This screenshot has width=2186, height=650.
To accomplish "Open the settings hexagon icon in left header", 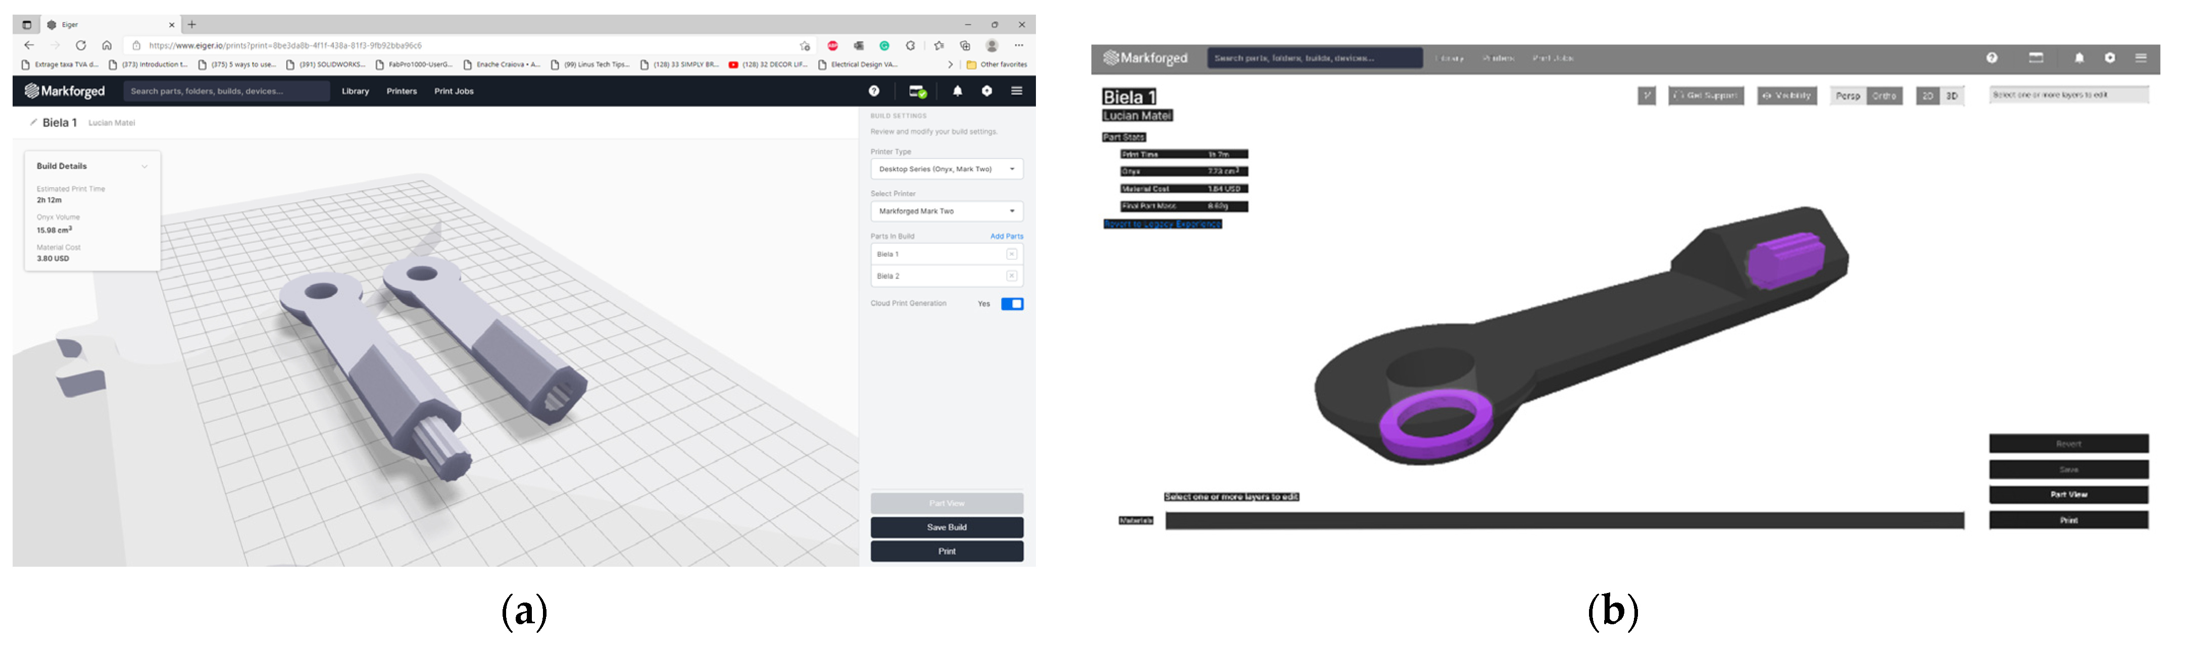I will tap(986, 91).
